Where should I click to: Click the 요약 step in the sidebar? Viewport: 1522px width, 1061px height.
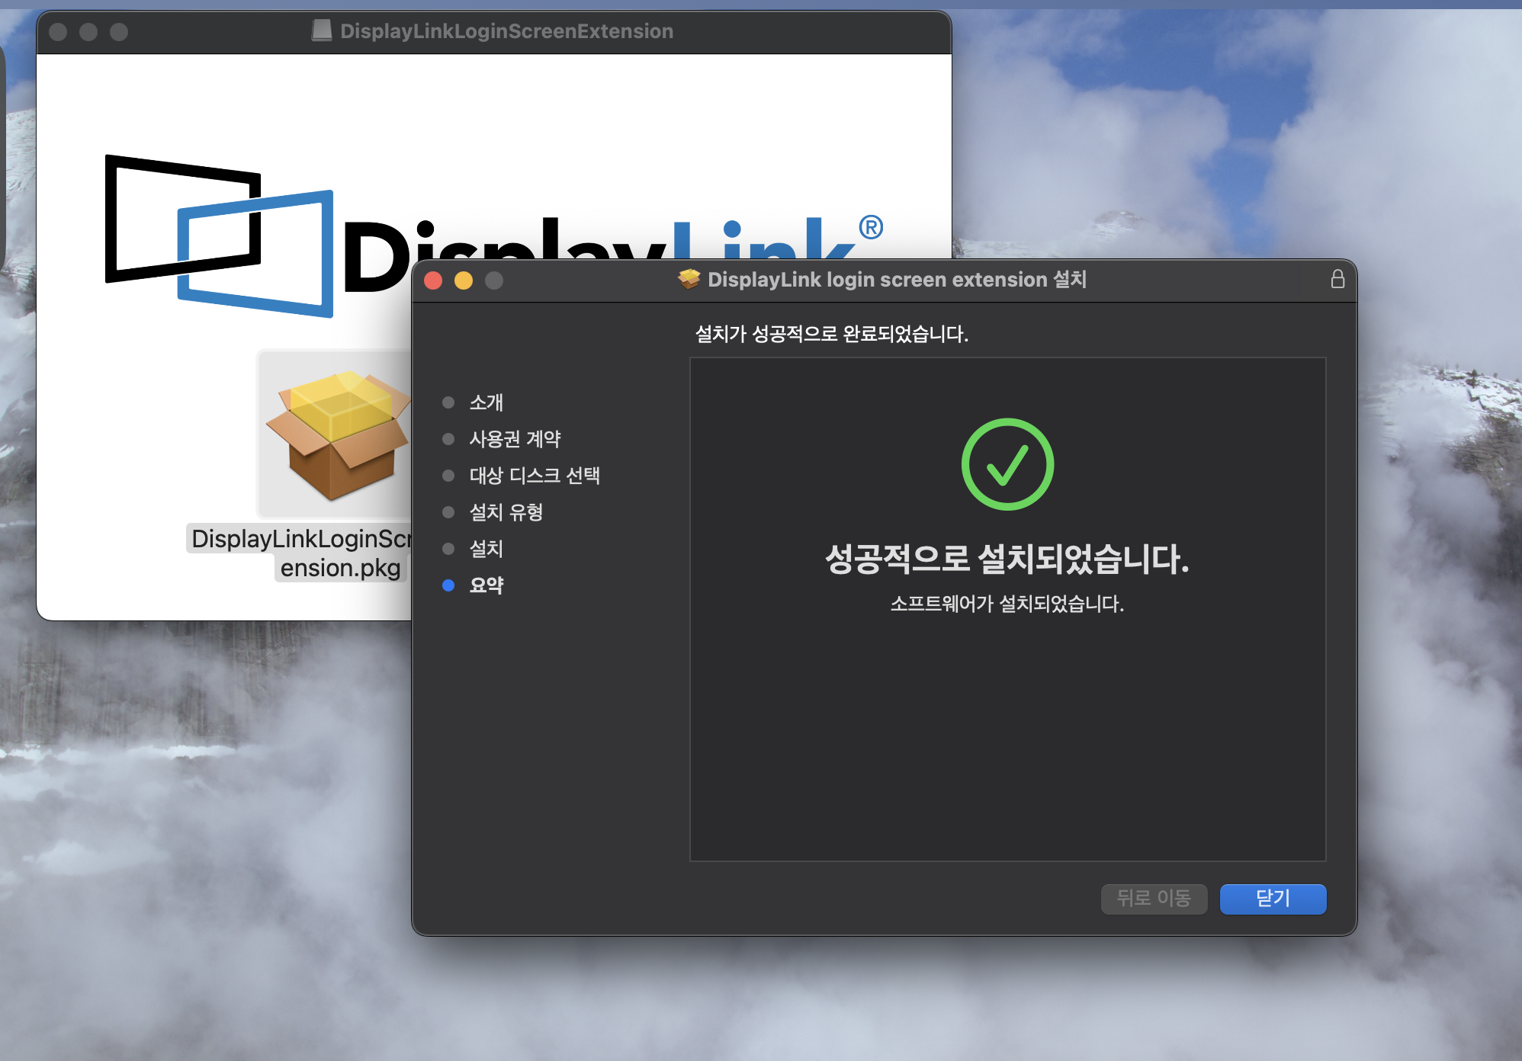486,585
